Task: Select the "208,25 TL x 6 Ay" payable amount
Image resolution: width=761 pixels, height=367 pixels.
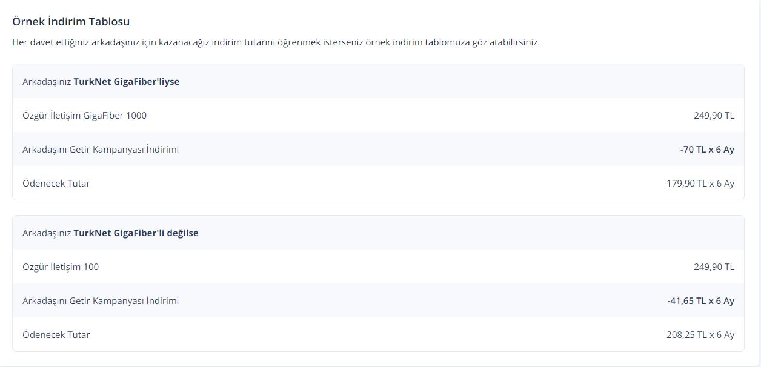Action: coord(700,334)
